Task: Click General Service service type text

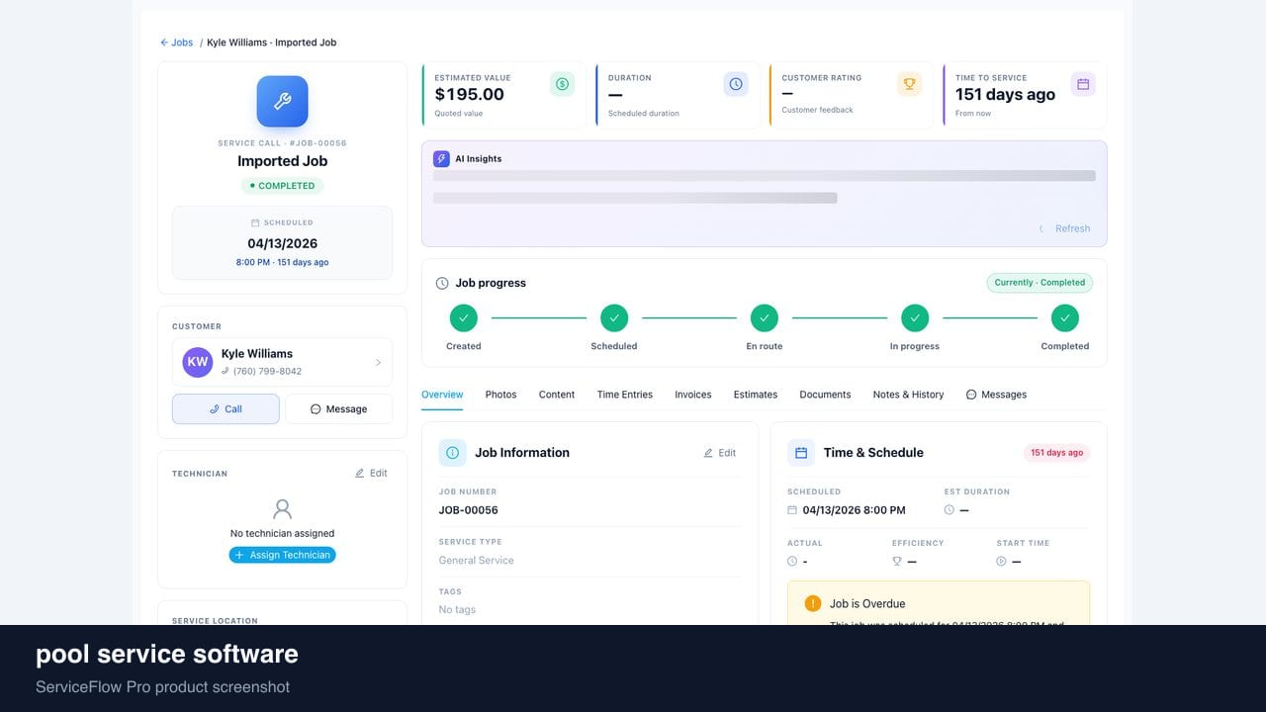Action: click(x=477, y=561)
